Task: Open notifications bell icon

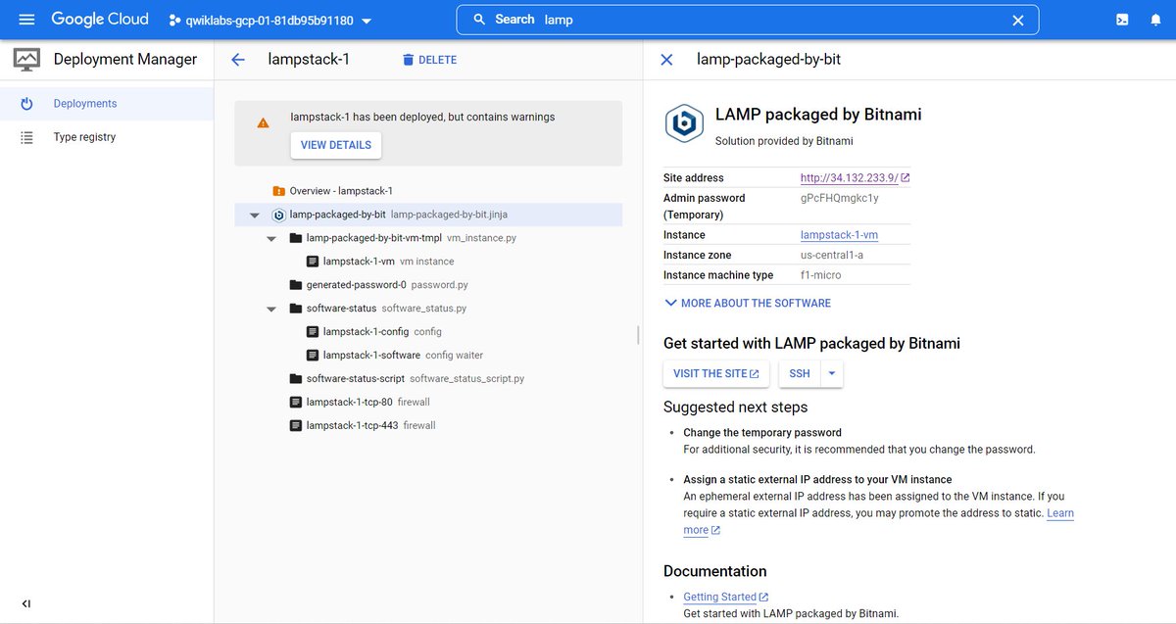Action: [x=1155, y=20]
